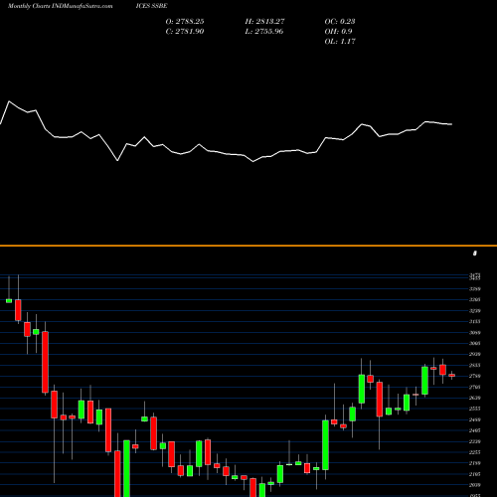
Task: Click the 2855 price axis label
Action: pyautogui.click(x=475, y=365)
